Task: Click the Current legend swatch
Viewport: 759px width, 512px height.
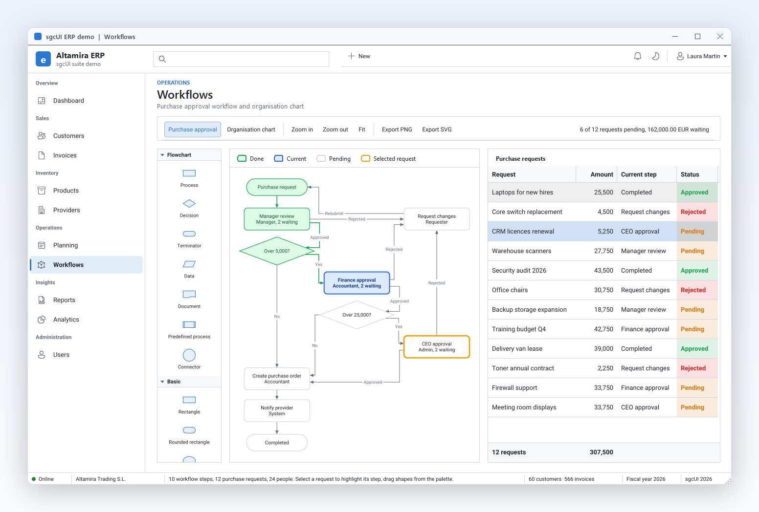Action: point(278,159)
